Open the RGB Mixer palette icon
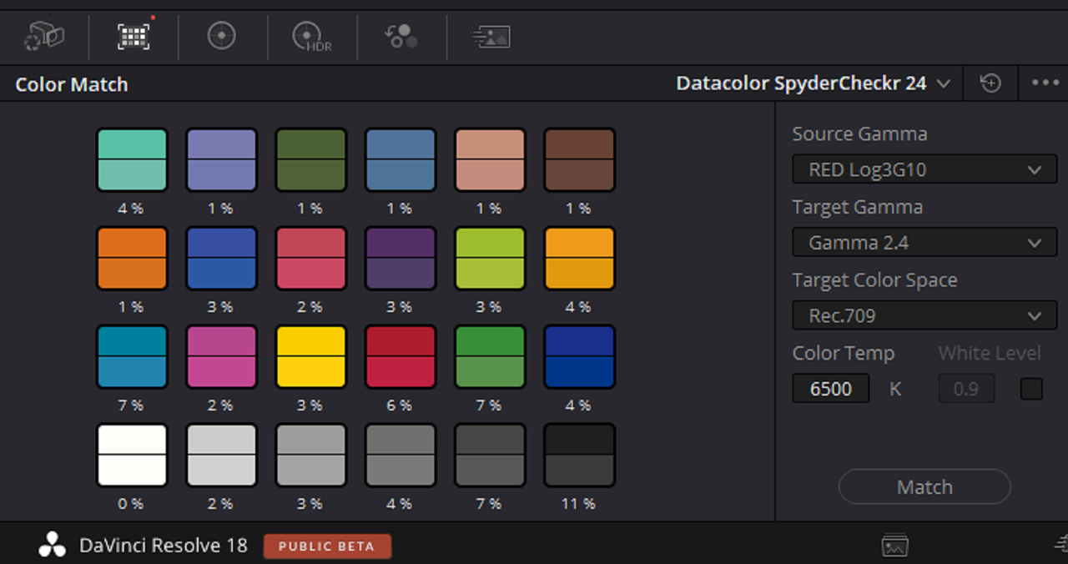 pos(400,36)
